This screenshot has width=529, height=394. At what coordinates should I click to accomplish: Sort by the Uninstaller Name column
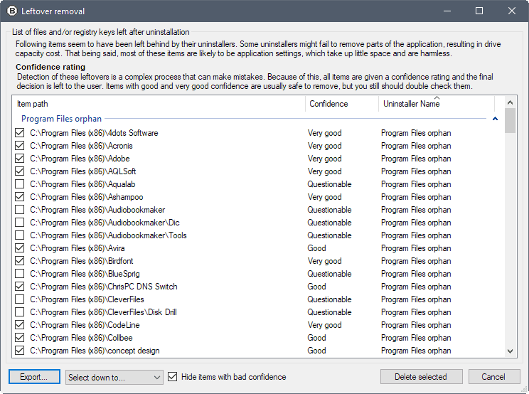[437, 104]
